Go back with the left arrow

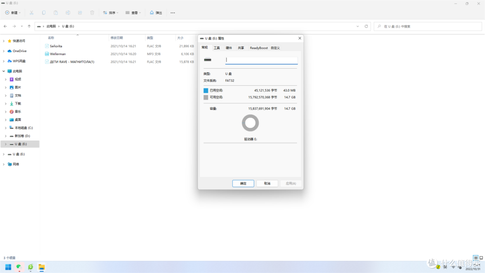(x=5, y=26)
